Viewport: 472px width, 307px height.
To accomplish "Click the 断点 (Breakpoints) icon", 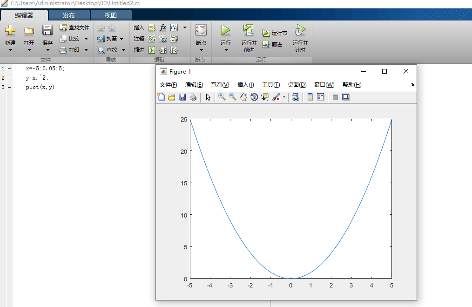I will (x=201, y=30).
